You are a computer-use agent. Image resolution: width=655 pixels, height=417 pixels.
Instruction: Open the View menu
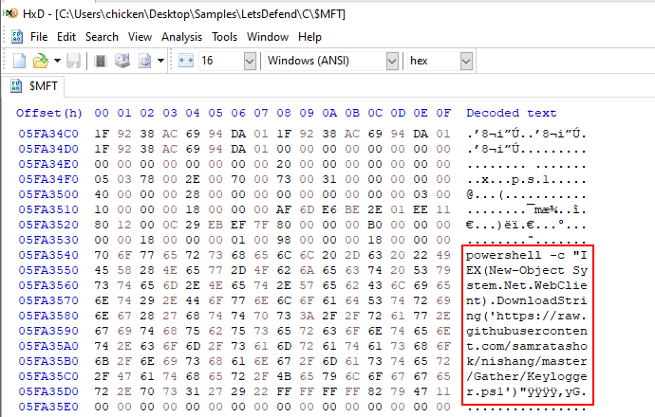tap(140, 37)
